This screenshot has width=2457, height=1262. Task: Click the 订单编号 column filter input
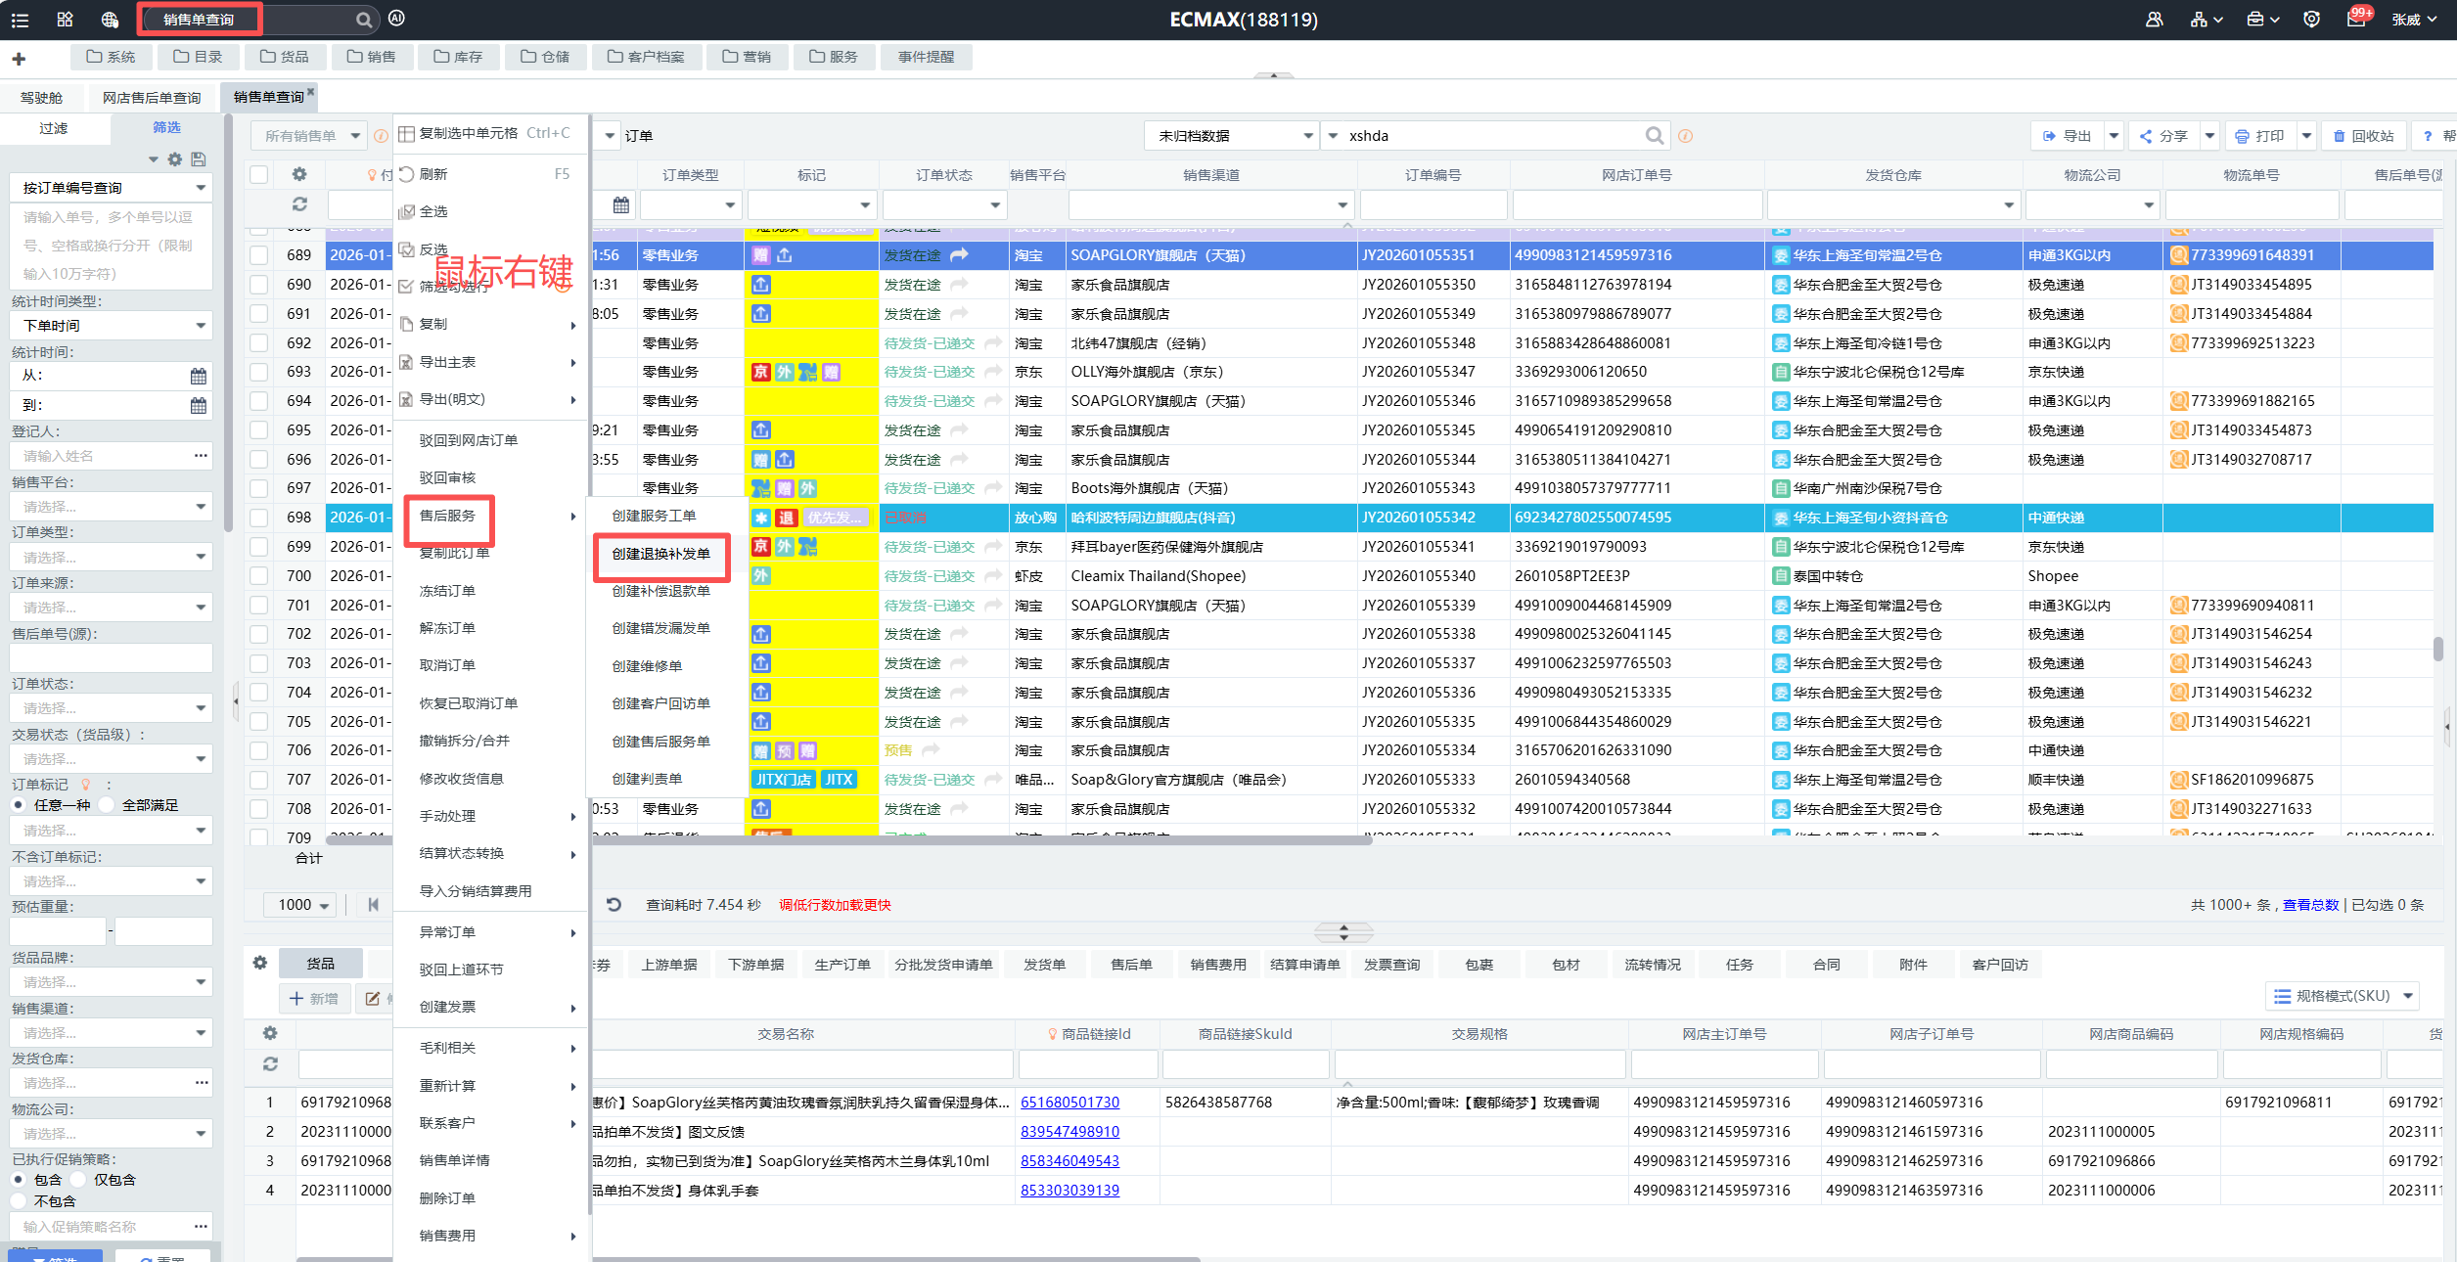pyautogui.click(x=1433, y=204)
